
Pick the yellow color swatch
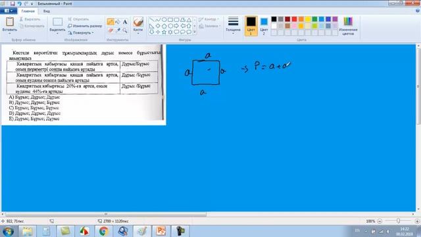pyautogui.click(x=308, y=19)
